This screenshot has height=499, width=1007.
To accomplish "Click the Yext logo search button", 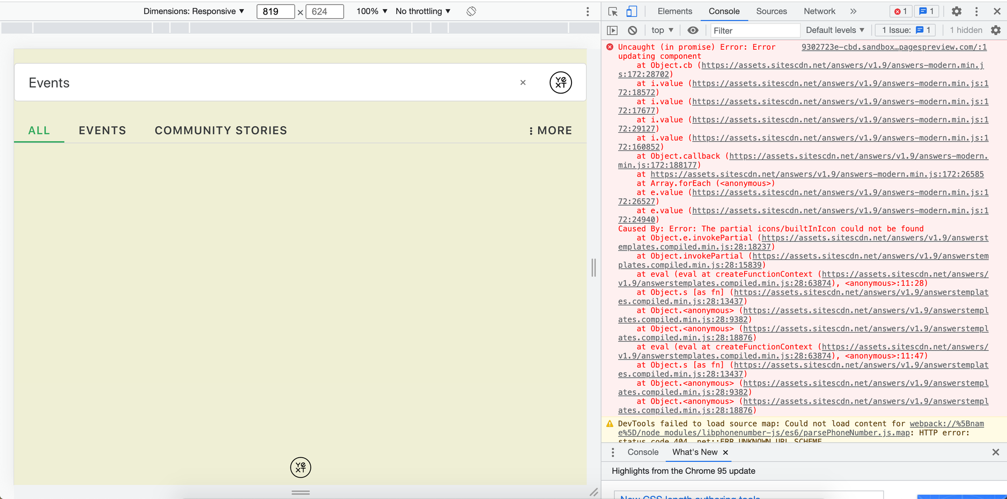I will [560, 82].
